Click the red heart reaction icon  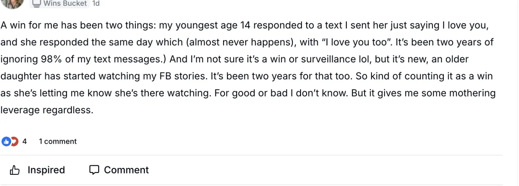coord(15,141)
